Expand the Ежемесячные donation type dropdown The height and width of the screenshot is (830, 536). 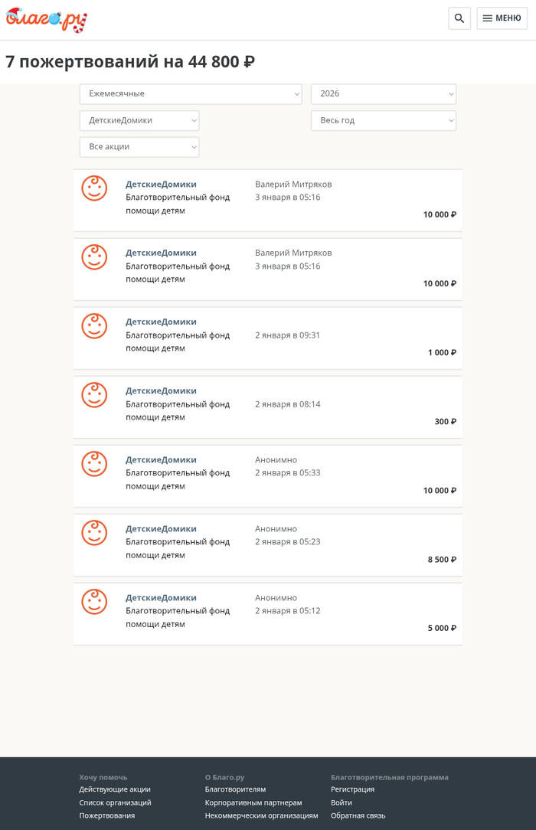(191, 93)
